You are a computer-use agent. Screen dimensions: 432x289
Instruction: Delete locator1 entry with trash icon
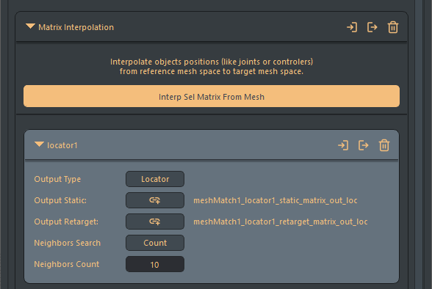tap(384, 145)
